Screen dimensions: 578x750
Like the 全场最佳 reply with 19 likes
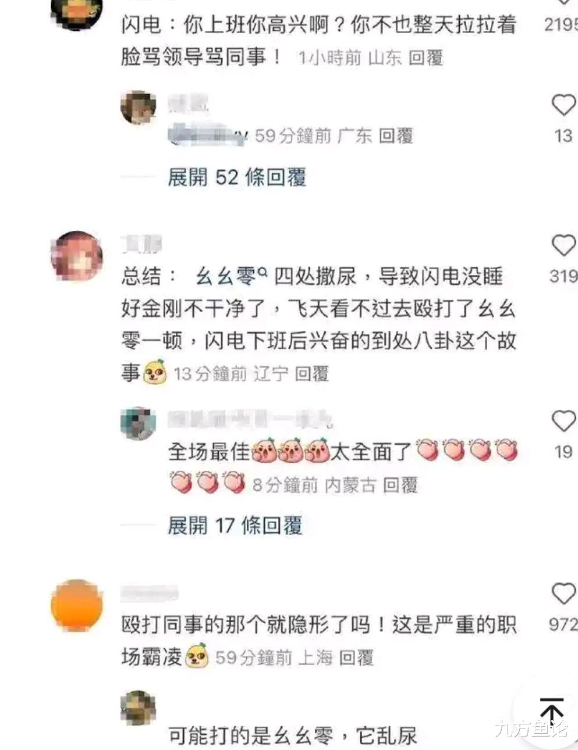click(x=563, y=421)
